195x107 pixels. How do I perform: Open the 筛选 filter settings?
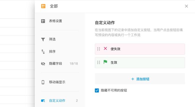point(52,39)
